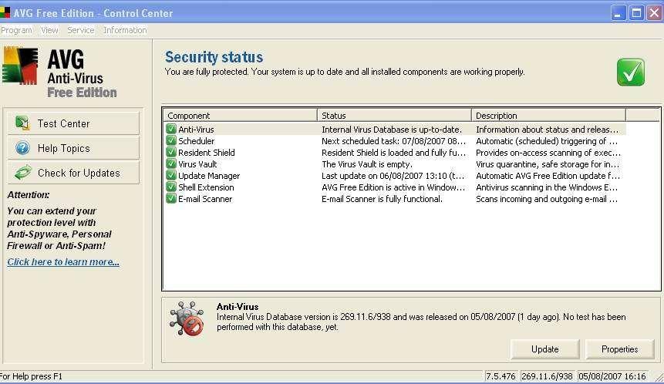Image resolution: width=664 pixels, height=384 pixels.
Task: Sort by the Status column header
Action: click(394, 116)
